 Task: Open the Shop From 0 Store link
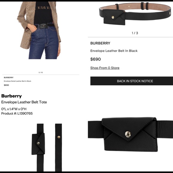pyautogui.click(x=105, y=68)
